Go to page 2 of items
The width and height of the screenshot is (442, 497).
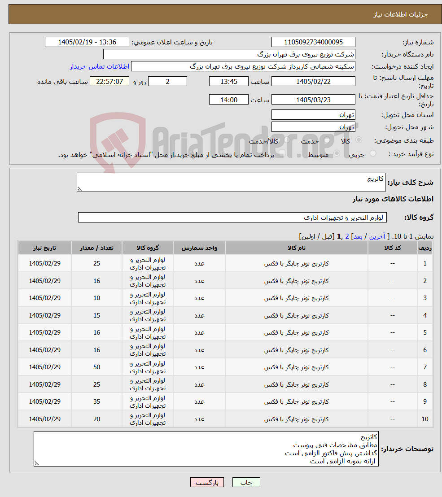pos(347,236)
